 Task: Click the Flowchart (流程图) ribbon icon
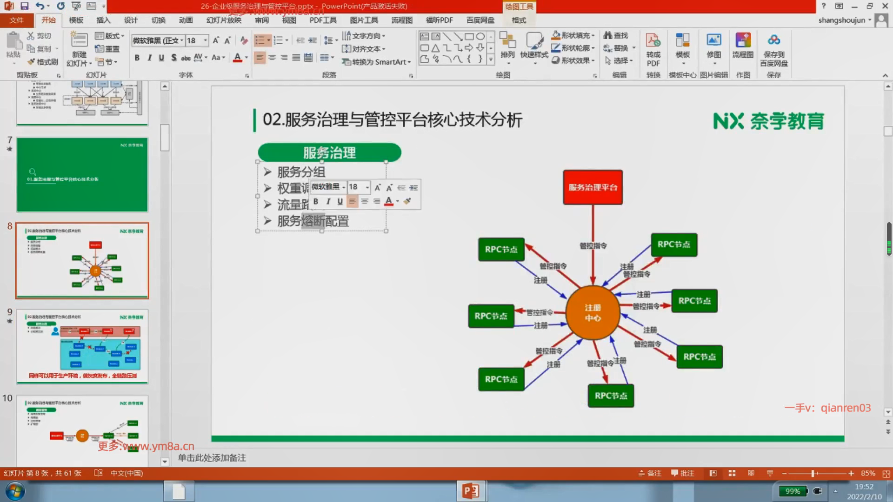click(x=743, y=41)
